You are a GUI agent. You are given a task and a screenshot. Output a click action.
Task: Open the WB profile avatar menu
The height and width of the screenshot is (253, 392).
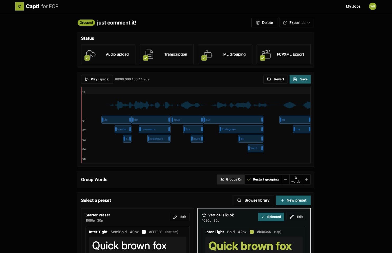coord(372,6)
